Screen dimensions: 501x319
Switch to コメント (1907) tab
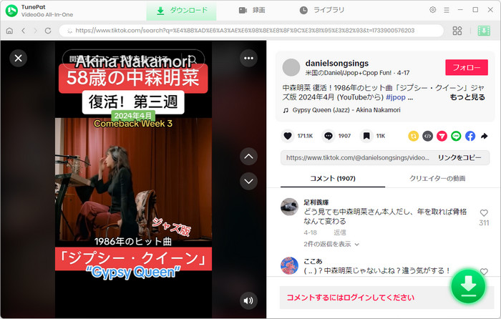click(x=333, y=179)
